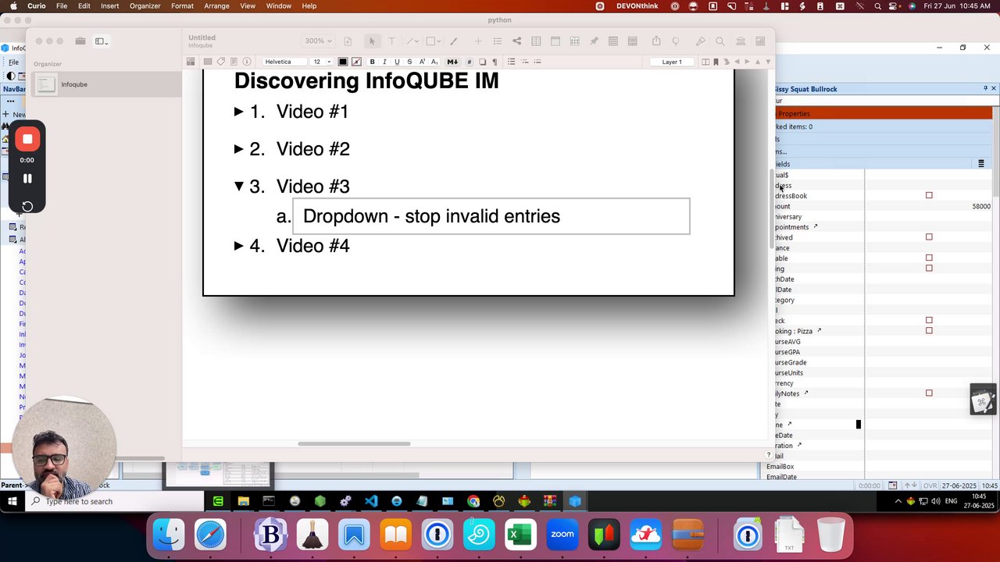Screen dimensions: 1000x562
Task: Click the info circle icon
Action: (247, 62)
